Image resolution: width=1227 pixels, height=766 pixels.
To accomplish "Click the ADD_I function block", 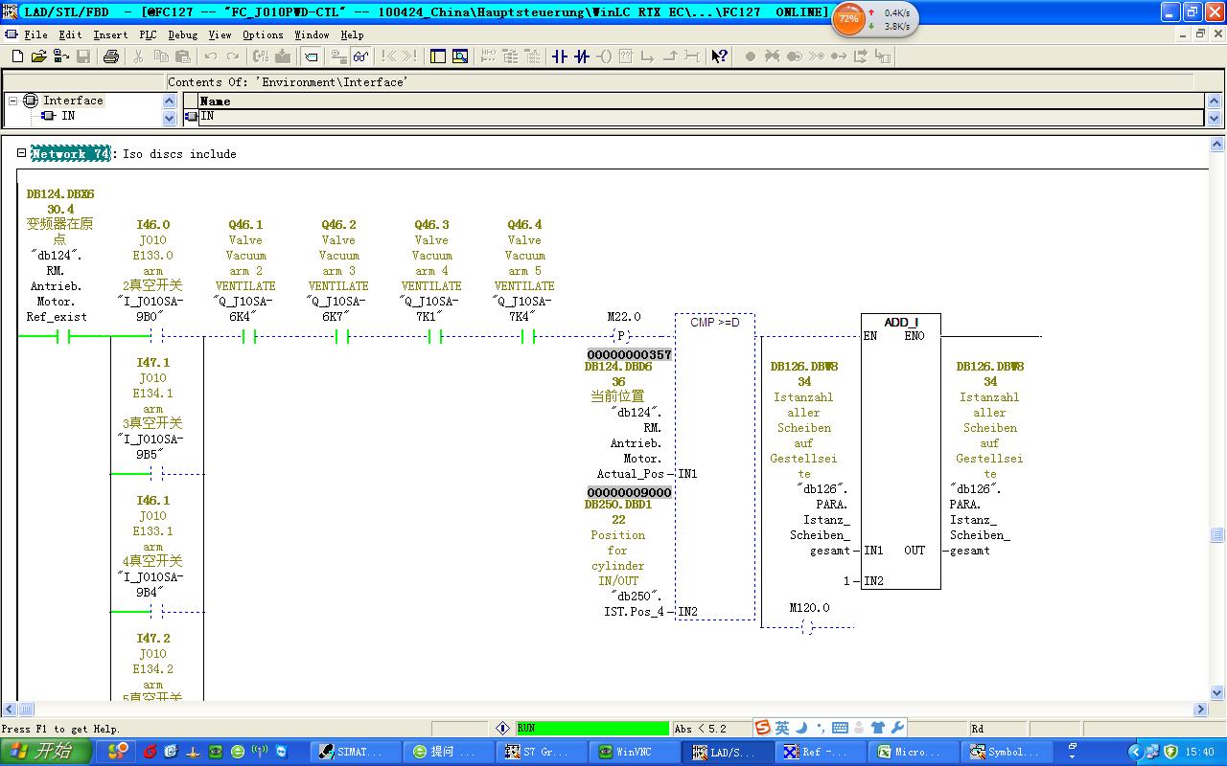I will (900, 450).
